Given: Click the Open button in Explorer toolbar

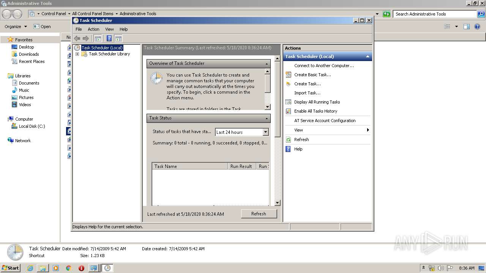Looking at the screenshot, I should pyautogui.click(x=42, y=27).
